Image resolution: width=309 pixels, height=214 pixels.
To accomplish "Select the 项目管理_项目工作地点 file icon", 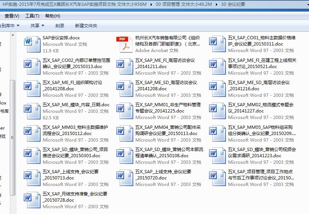I will point(217,178).
